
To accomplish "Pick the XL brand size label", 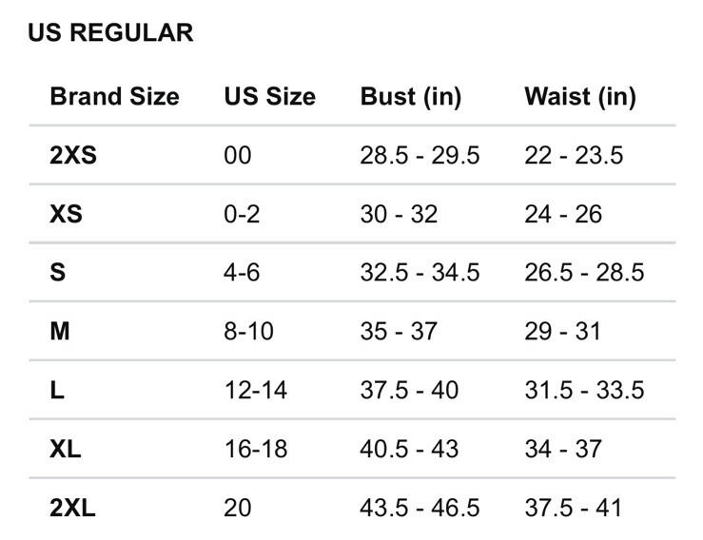I will pos(66,449).
